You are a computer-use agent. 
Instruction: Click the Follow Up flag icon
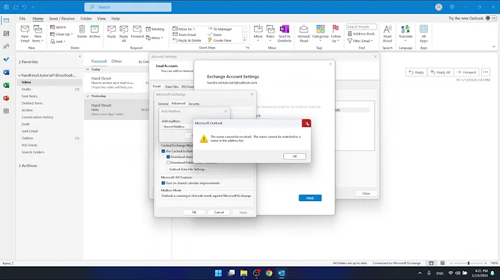point(335,29)
